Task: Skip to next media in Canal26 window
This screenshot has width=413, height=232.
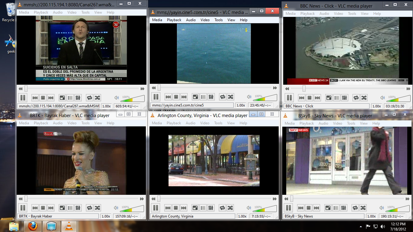Action: coord(51,98)
